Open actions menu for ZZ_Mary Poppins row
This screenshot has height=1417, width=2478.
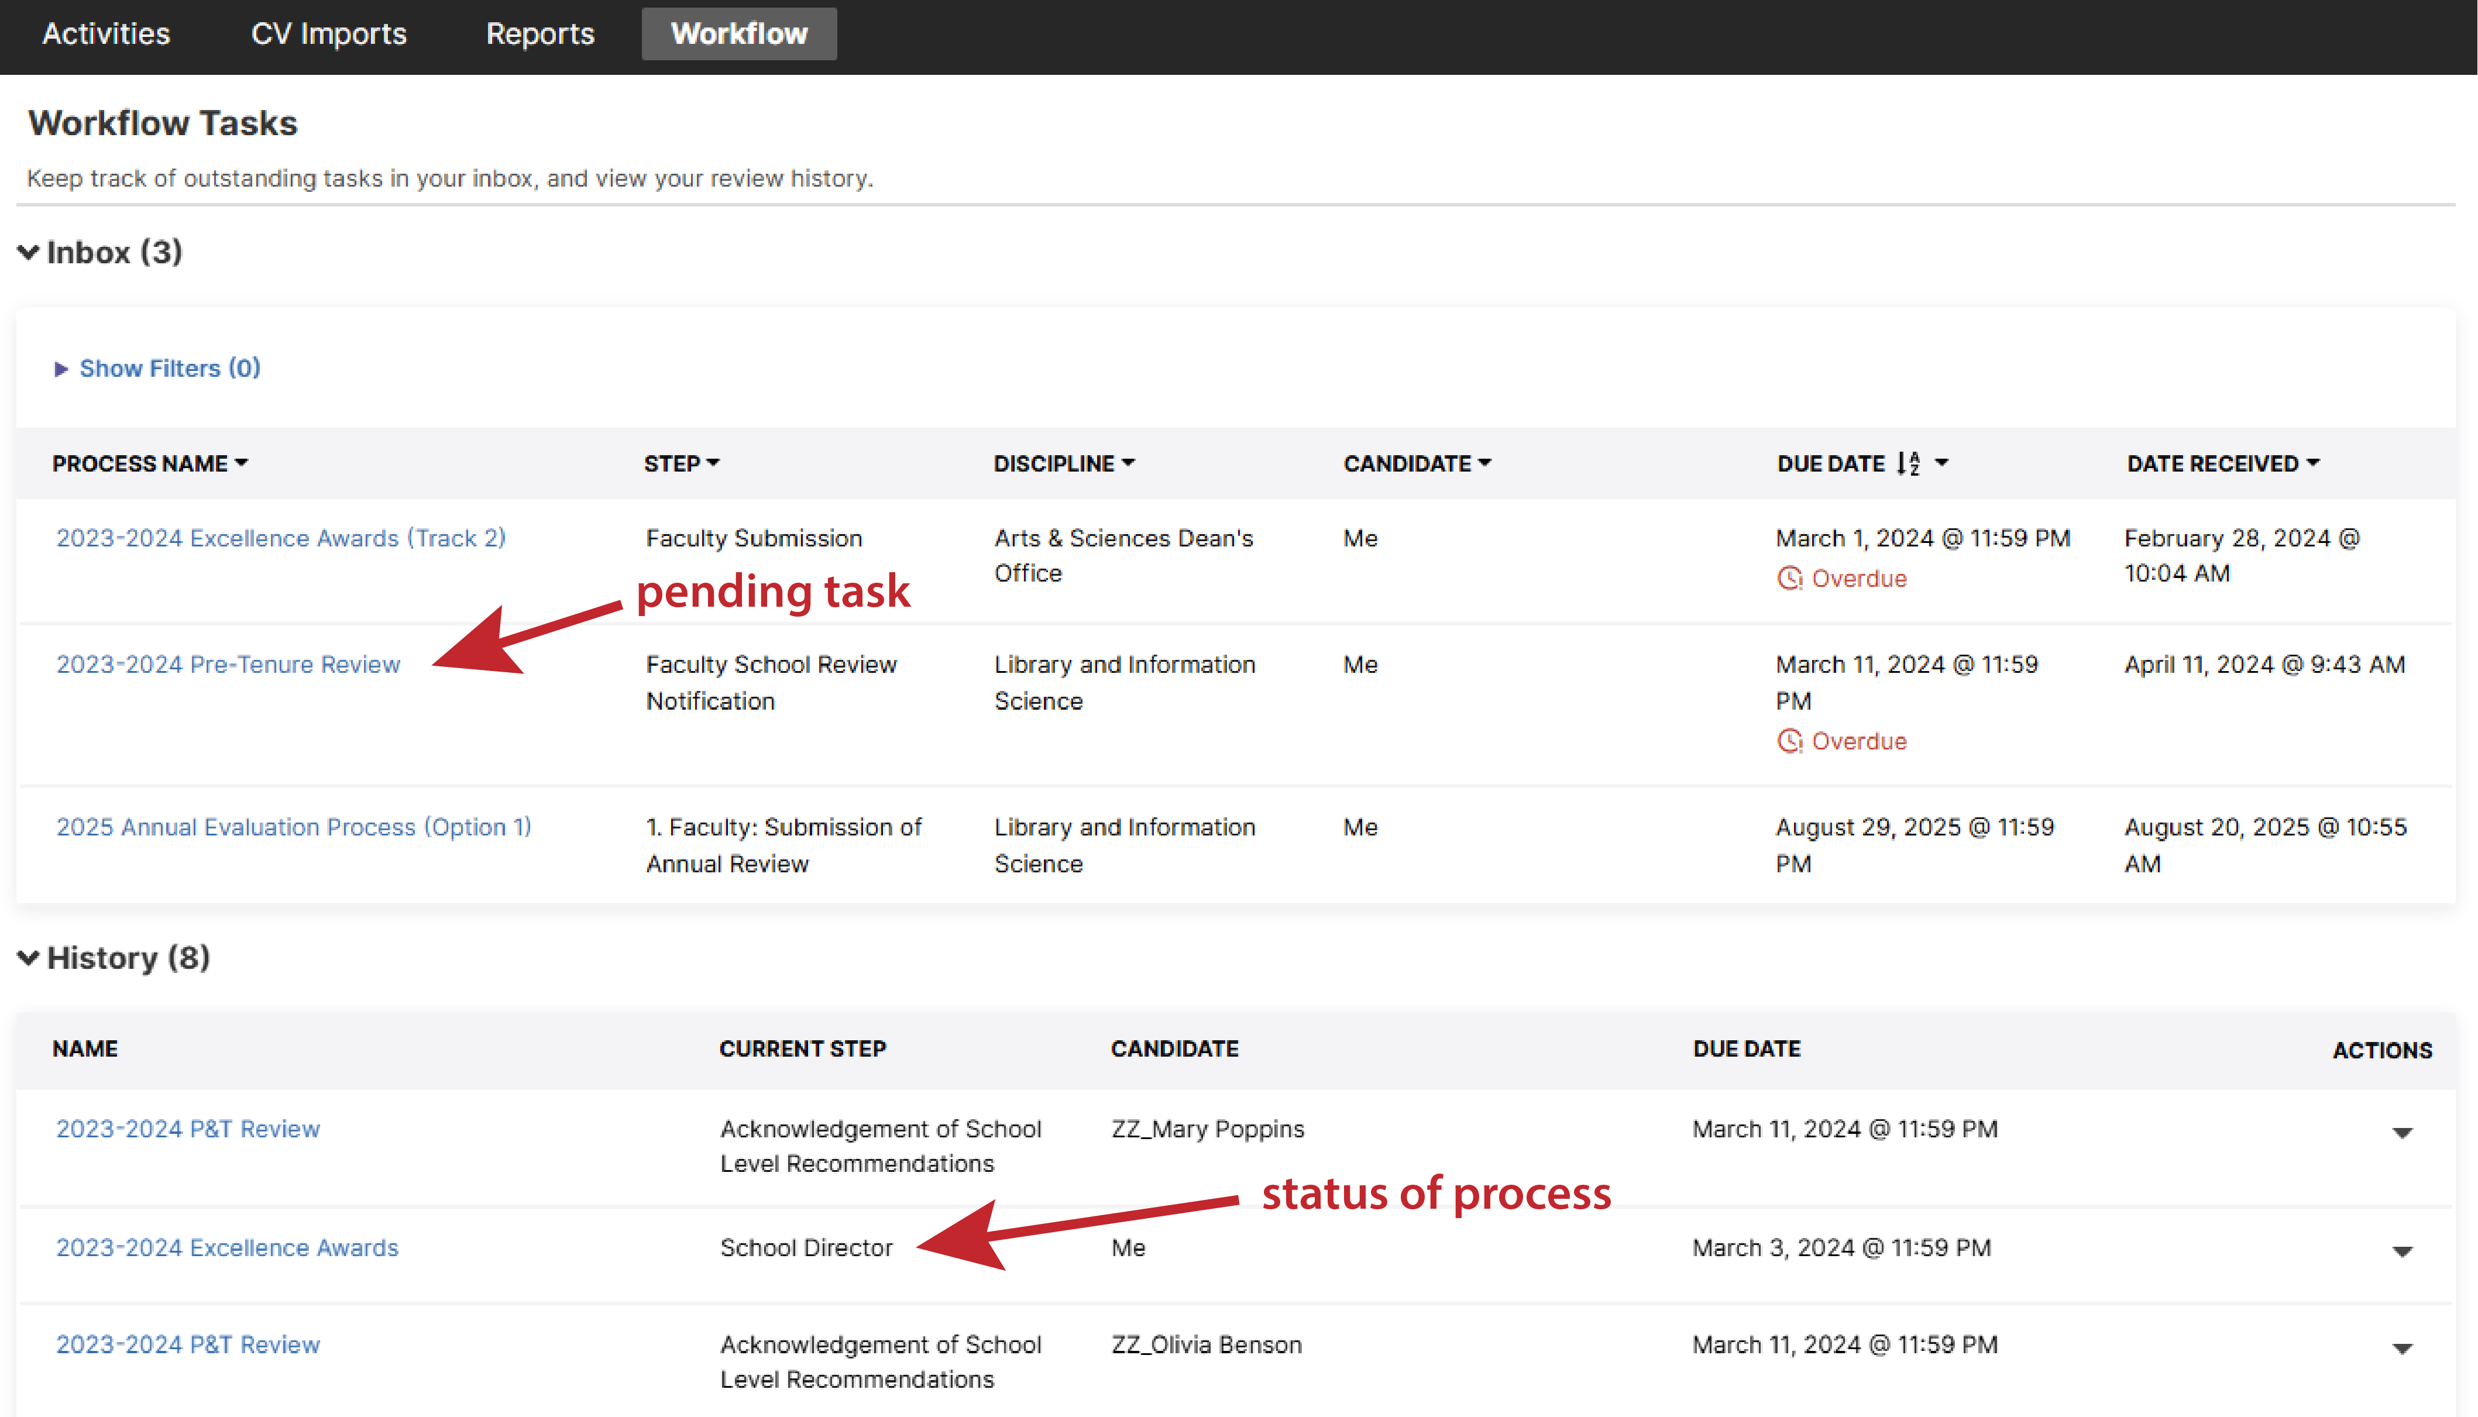click(2402, 1133)
